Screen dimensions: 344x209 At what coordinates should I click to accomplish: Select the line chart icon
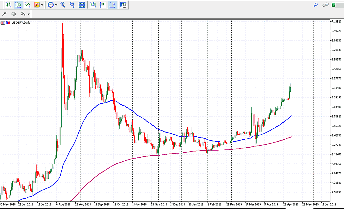(x=27, y=5)
